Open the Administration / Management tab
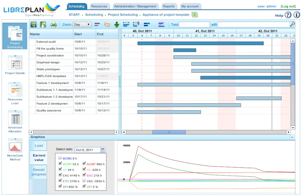 click(x=135, y=6)
